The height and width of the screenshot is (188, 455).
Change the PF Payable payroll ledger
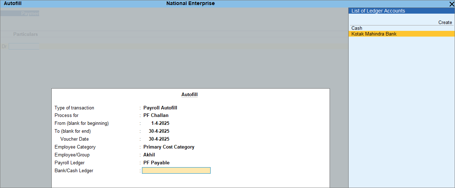[x=156, y=163]
